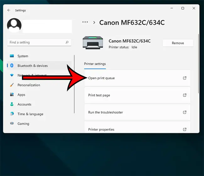204x176 pixels.
Task: Print test page
Action: click(x=137, y=95)
